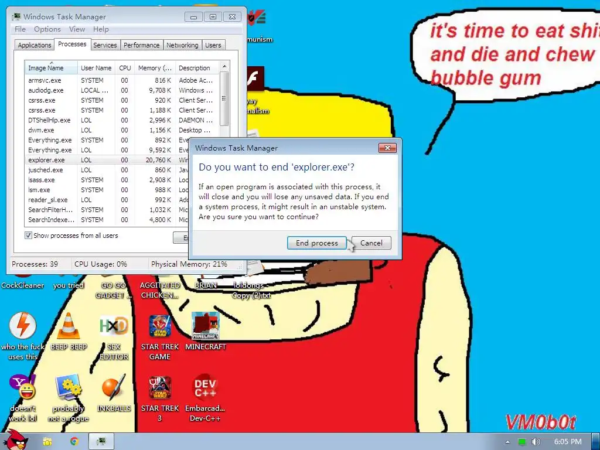Screen dimensions: 600x450
Task: Switch to the Services tab
Action: (105, 45)
